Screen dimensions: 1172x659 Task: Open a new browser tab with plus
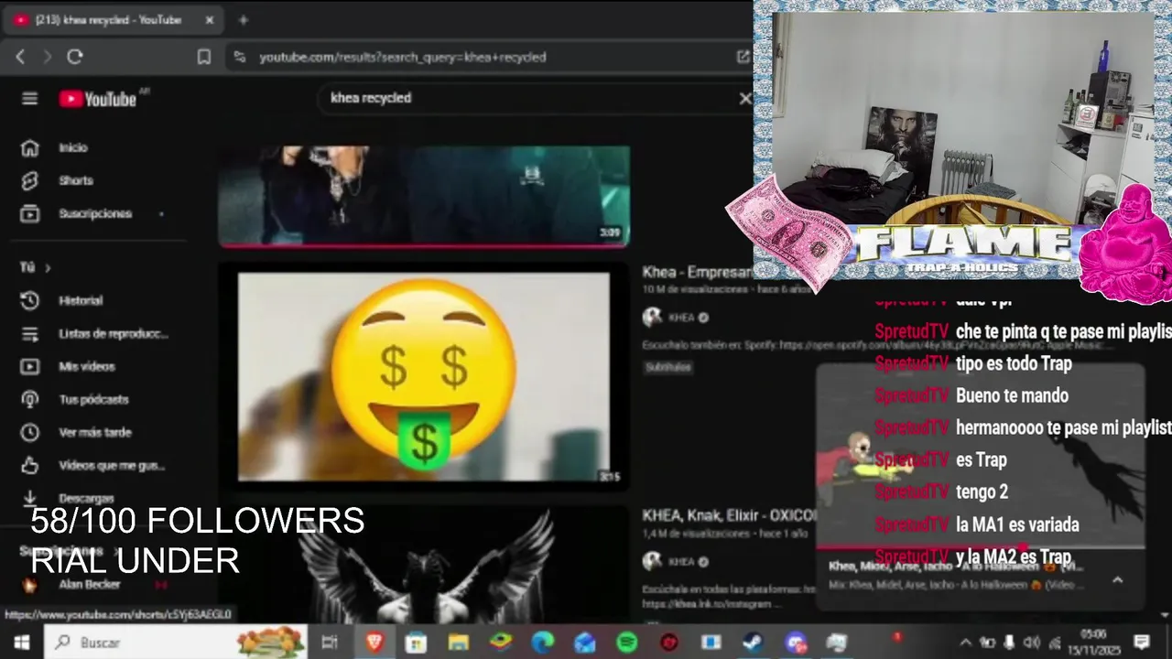tap(243, 20)
